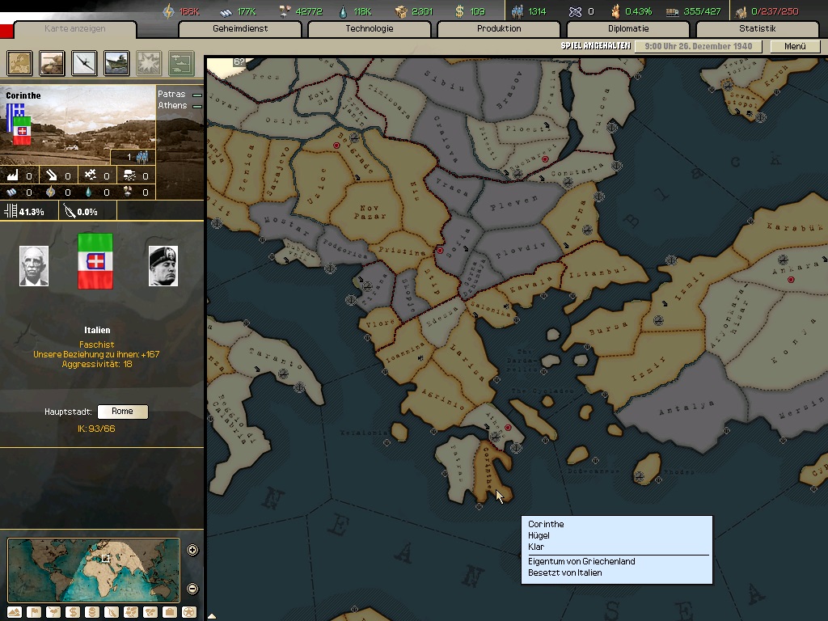Toggle pause via the date display
The width and height of the screenshot is (828, 621).
tap(697, 46)
